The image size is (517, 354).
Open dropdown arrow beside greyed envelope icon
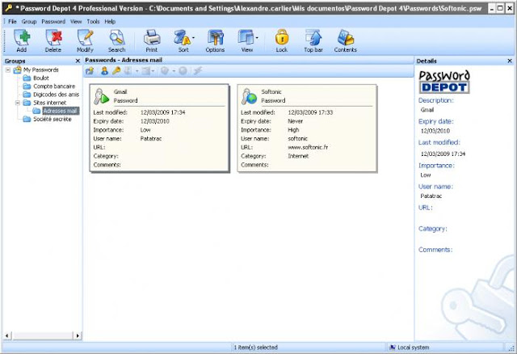tap(153, 71)
